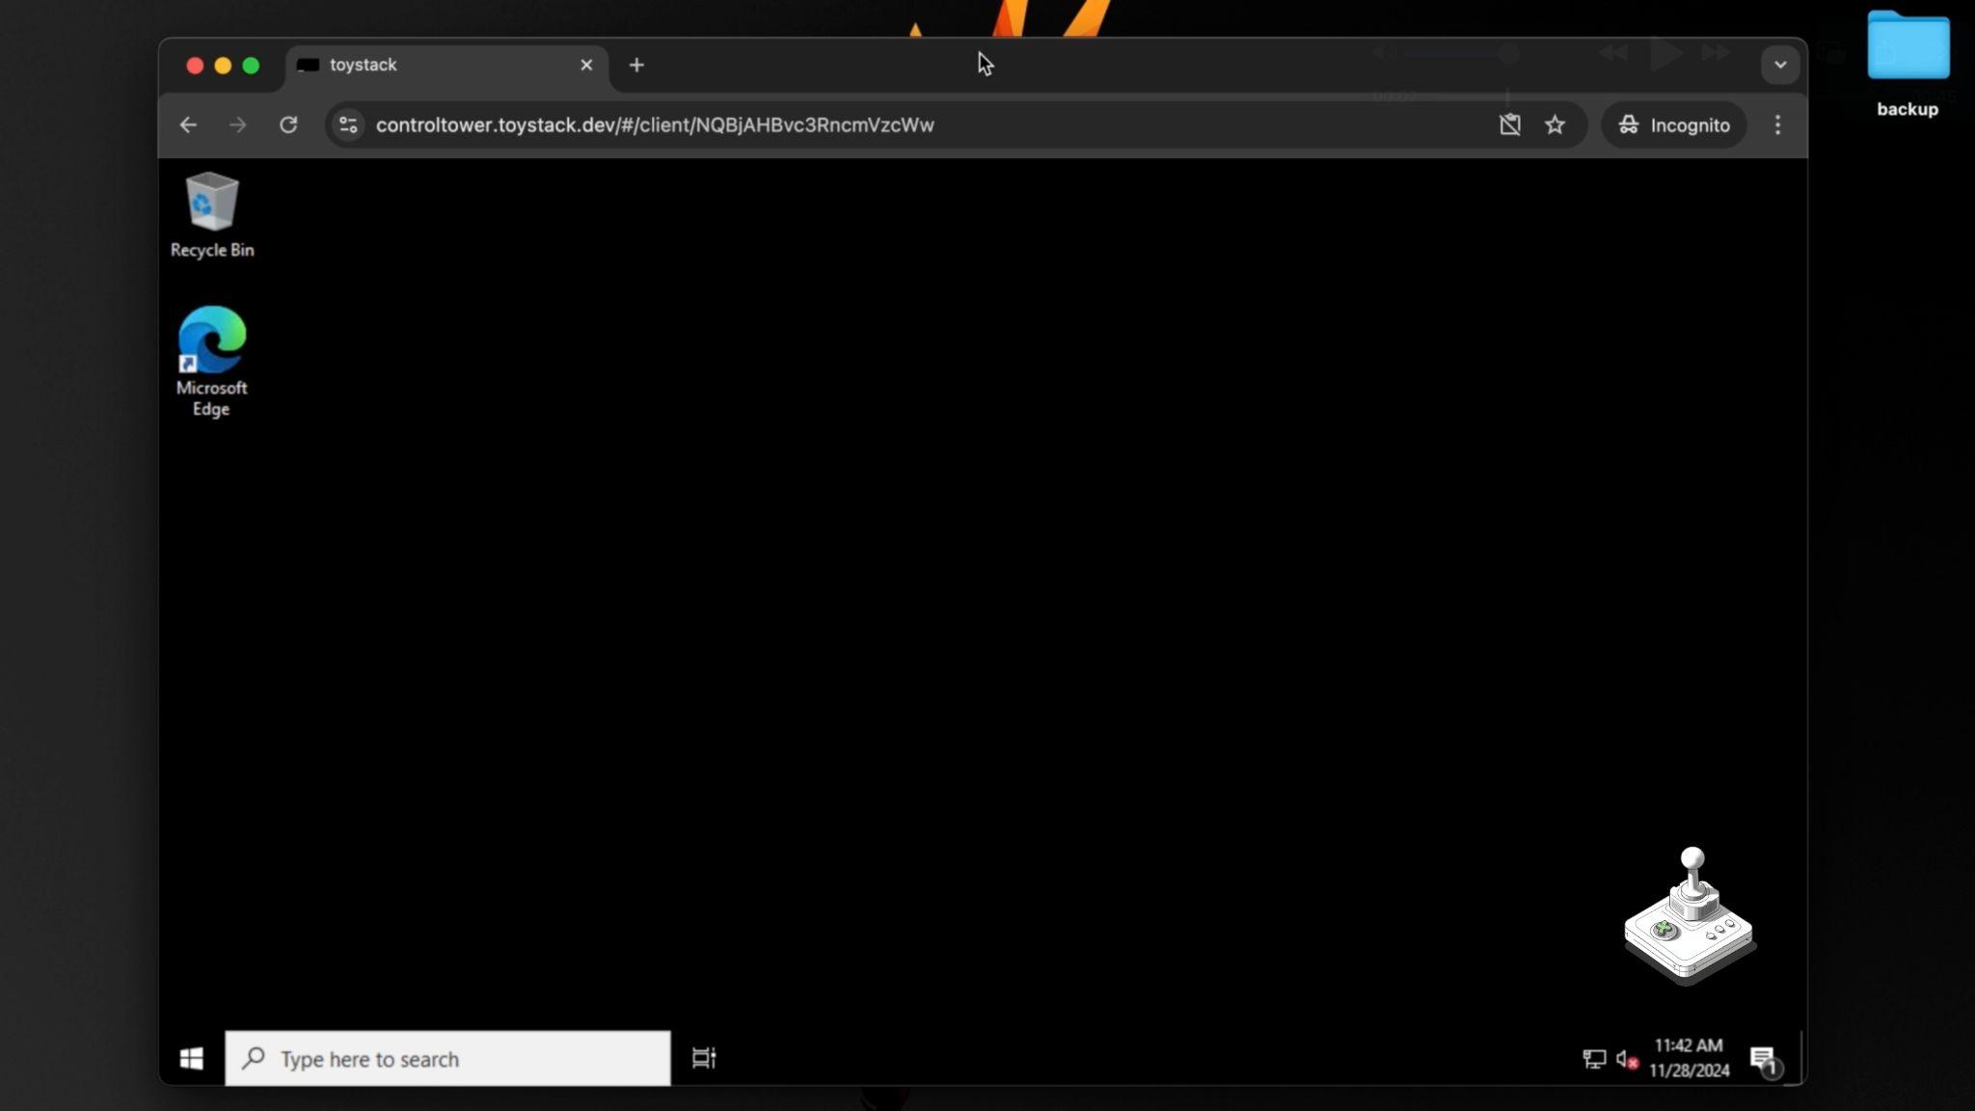
Task: Click the third-party cookies blocked icon
Action: click(x=1509, y=124)
